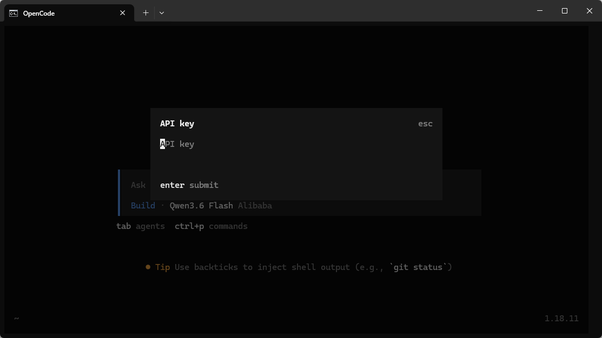Minimize the terminal window
The image size is (602, 338).
pos(540,11)
